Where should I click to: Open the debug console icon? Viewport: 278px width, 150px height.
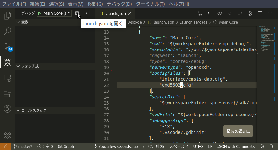click(87, 13)
